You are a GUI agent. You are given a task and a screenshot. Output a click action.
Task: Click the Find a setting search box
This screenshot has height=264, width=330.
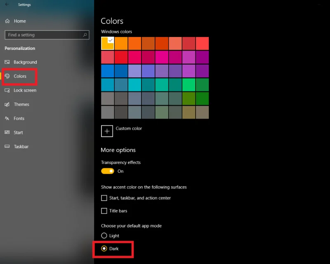pos(43,35)
